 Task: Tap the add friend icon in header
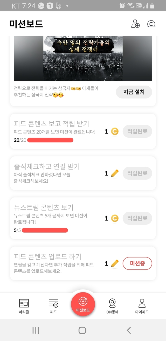click(x=135, y=24)
